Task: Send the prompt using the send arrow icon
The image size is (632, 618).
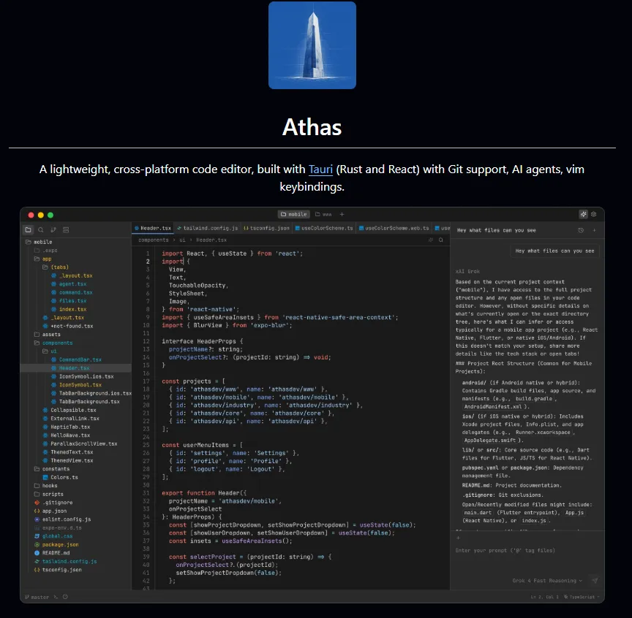Action: pyautogui.click(x=595, y=579)
